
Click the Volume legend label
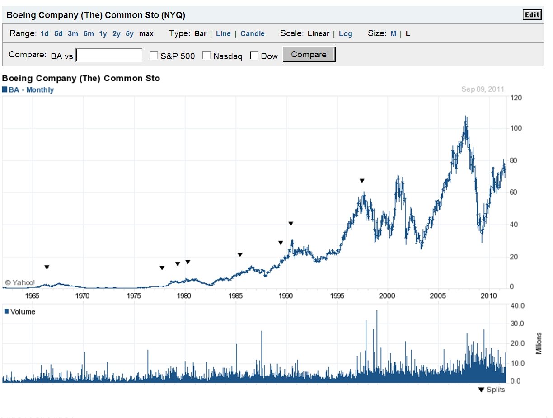pyautogui.click(x=23, y=312)
